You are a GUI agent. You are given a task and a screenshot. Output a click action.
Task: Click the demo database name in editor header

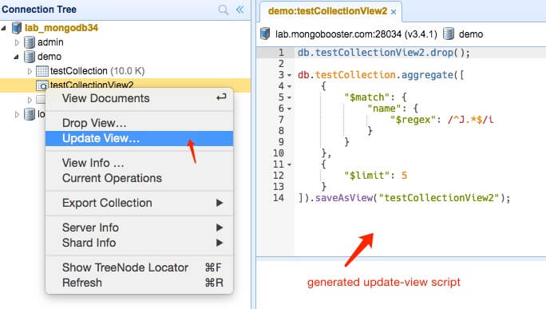[x=471, y=34]
